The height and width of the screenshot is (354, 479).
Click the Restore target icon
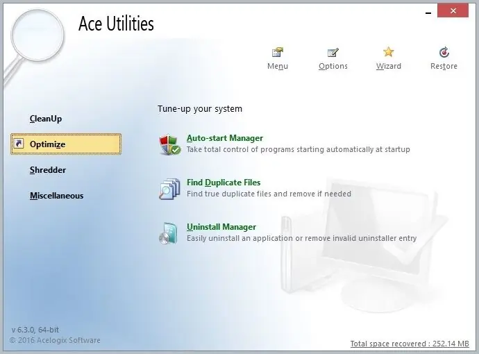444,52
